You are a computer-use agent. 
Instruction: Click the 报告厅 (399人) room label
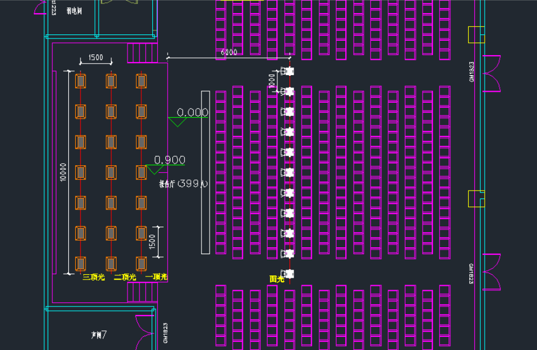[x=184, y=184]
